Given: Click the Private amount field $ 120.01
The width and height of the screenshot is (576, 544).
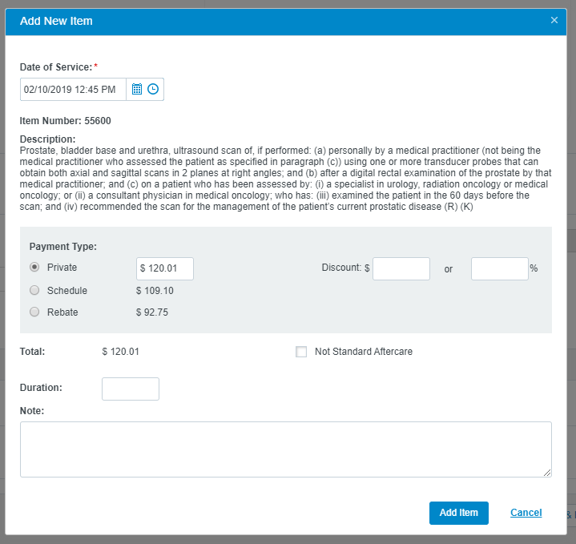Looking at the screenshot, I should 165,268.
